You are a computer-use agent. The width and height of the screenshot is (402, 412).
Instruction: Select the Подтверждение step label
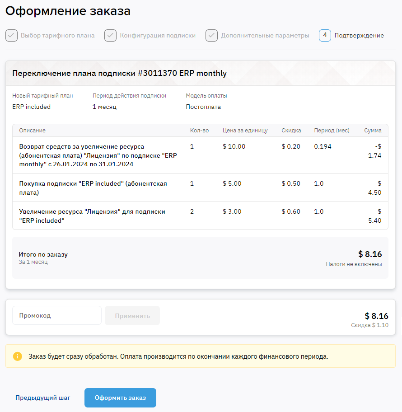click(359, 36)
